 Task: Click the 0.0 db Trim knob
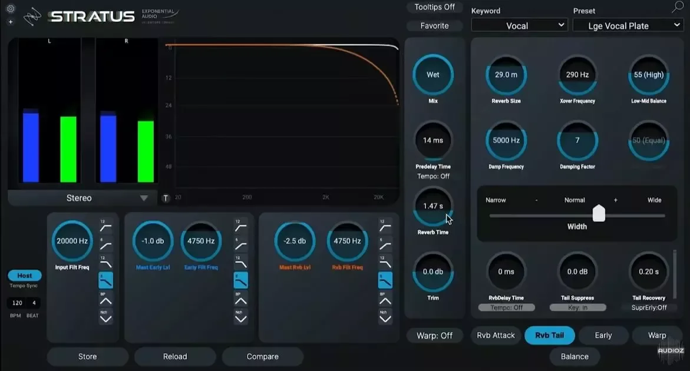click(433, 271)
